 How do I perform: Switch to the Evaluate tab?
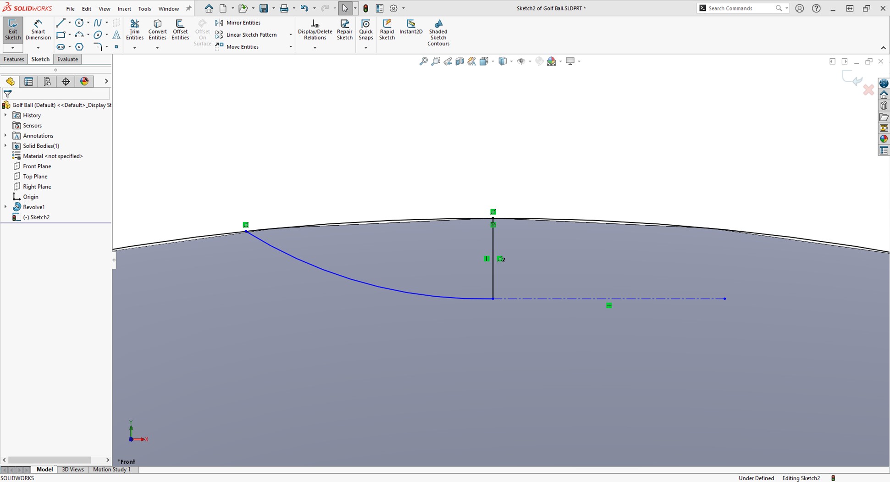(67, 59)
